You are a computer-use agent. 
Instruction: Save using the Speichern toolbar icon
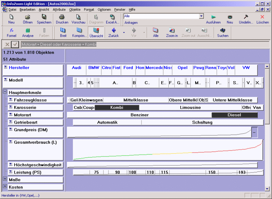(x=44, y=19)
